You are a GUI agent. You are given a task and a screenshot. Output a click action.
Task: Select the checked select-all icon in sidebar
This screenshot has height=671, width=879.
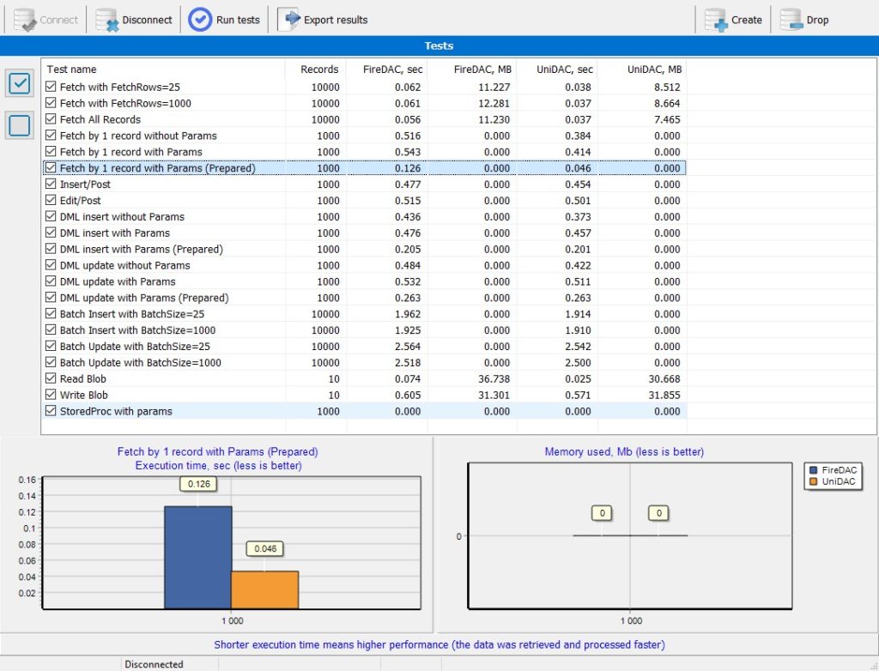[19, 83]
